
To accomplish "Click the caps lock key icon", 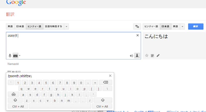I will click(14, 94).
